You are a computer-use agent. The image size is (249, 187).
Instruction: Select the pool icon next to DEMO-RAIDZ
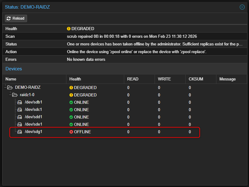coord(10,87)
